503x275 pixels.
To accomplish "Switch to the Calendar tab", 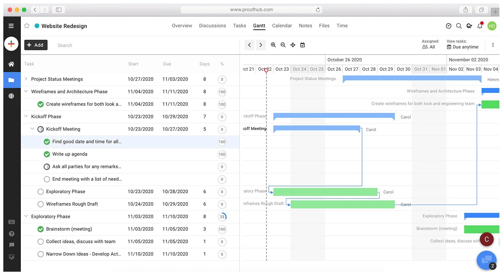I will coord(282,26).
